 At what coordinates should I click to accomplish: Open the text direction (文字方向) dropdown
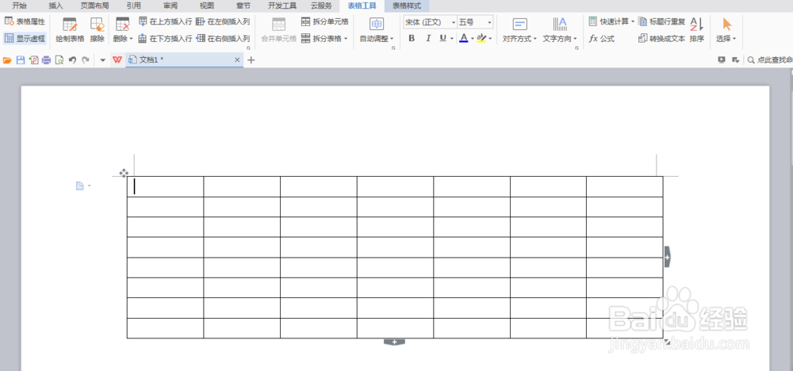point(560,30)
